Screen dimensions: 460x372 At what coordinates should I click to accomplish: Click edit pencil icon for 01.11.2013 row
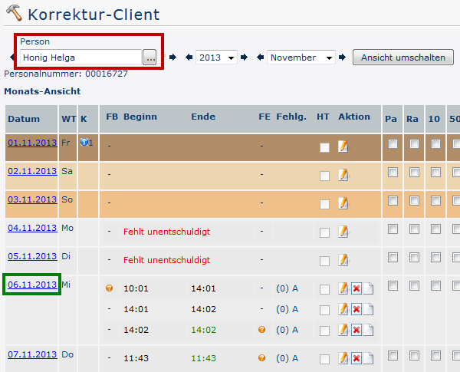(343, 146)
